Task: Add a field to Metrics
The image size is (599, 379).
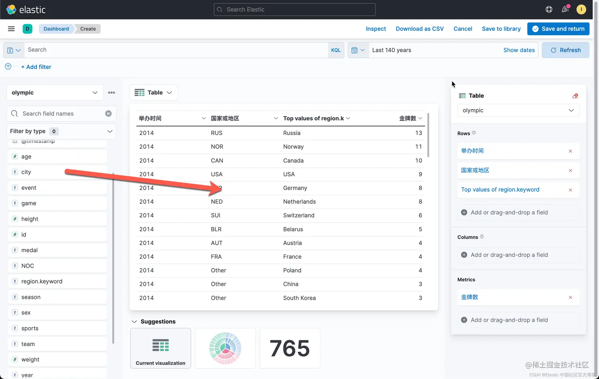Action: (x=518, y=320)
